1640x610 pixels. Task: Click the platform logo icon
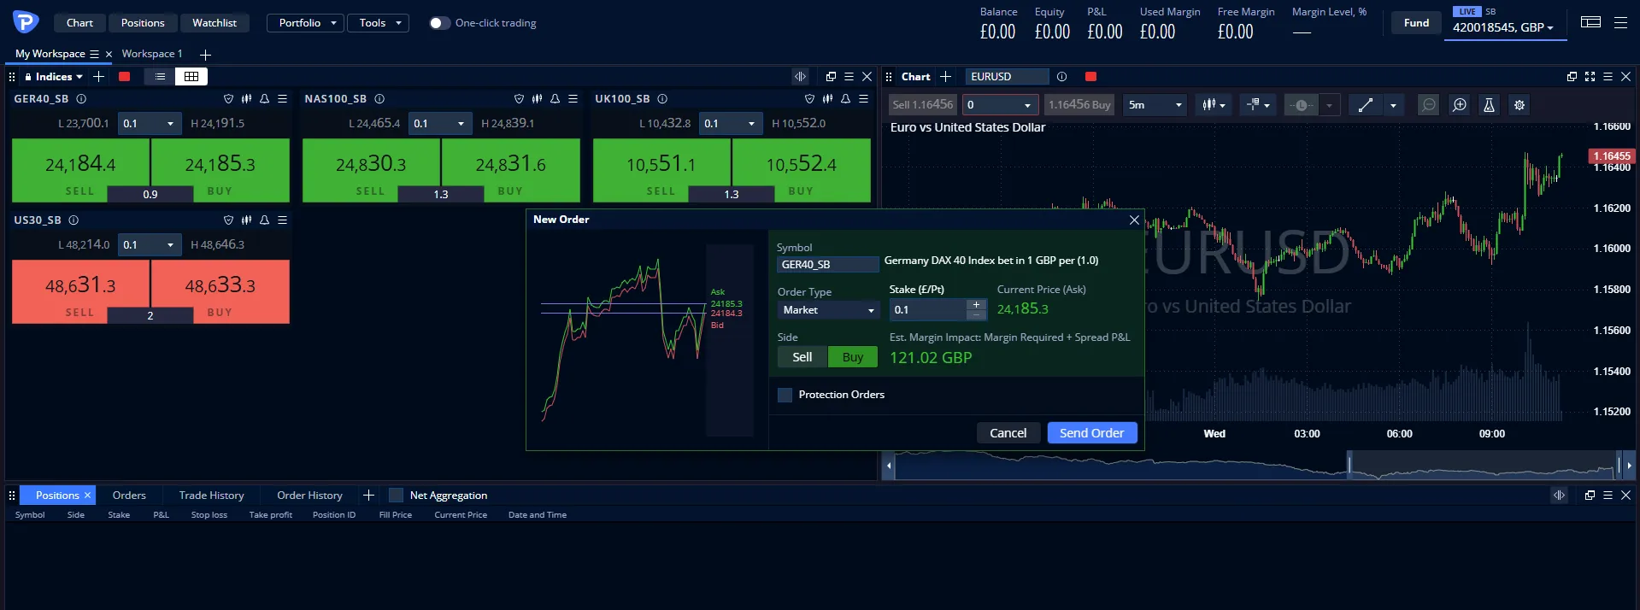click(26, 21)
